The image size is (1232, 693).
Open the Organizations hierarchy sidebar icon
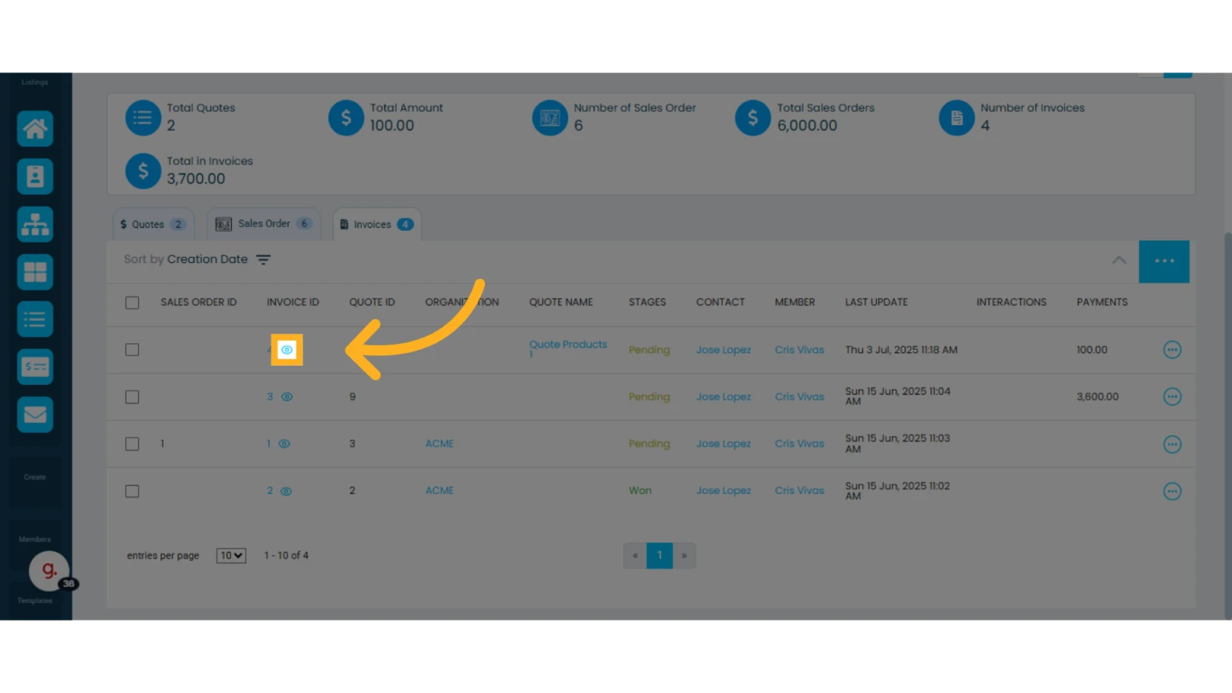pyautogui.click(x=35, y=225)
